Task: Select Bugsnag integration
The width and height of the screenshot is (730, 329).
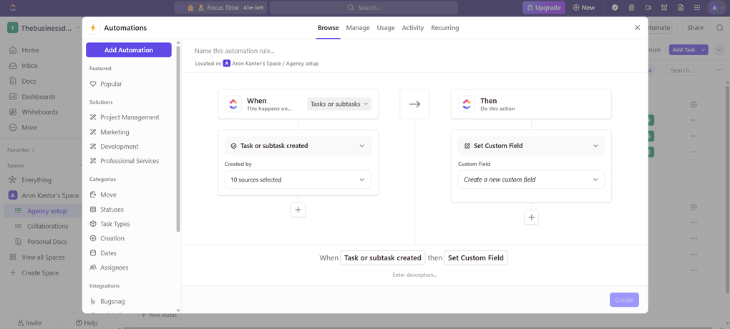Action: (112, 302)
